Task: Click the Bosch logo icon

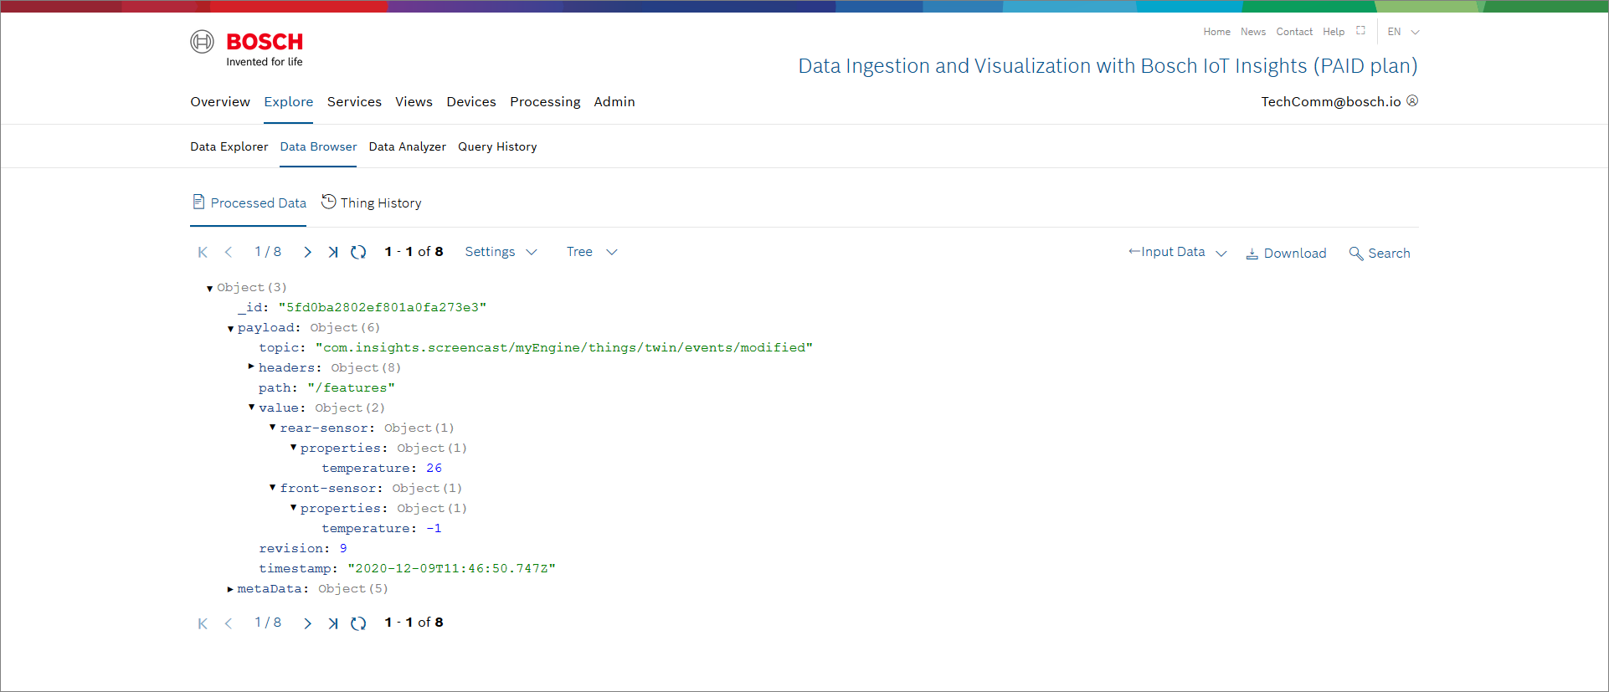Action: point(202,42)
